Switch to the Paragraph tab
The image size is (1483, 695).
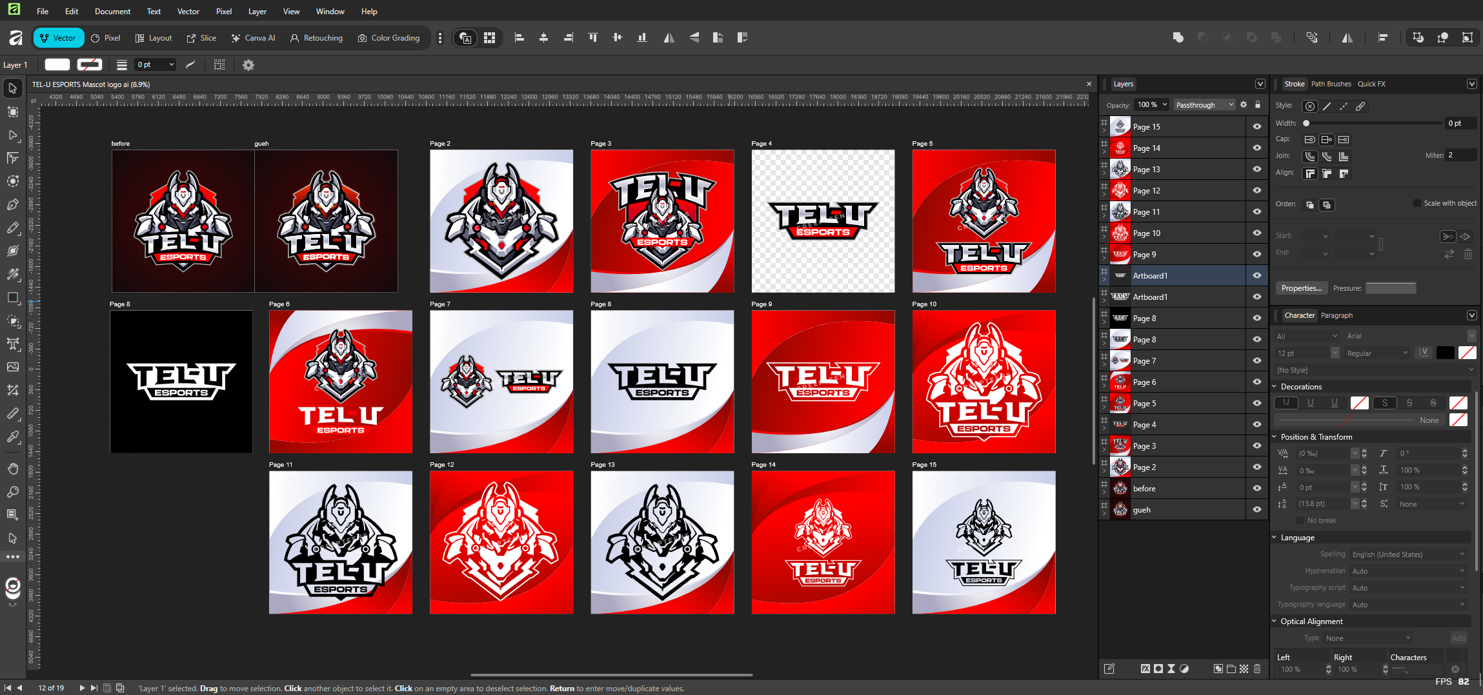[x=1337, y=315]
